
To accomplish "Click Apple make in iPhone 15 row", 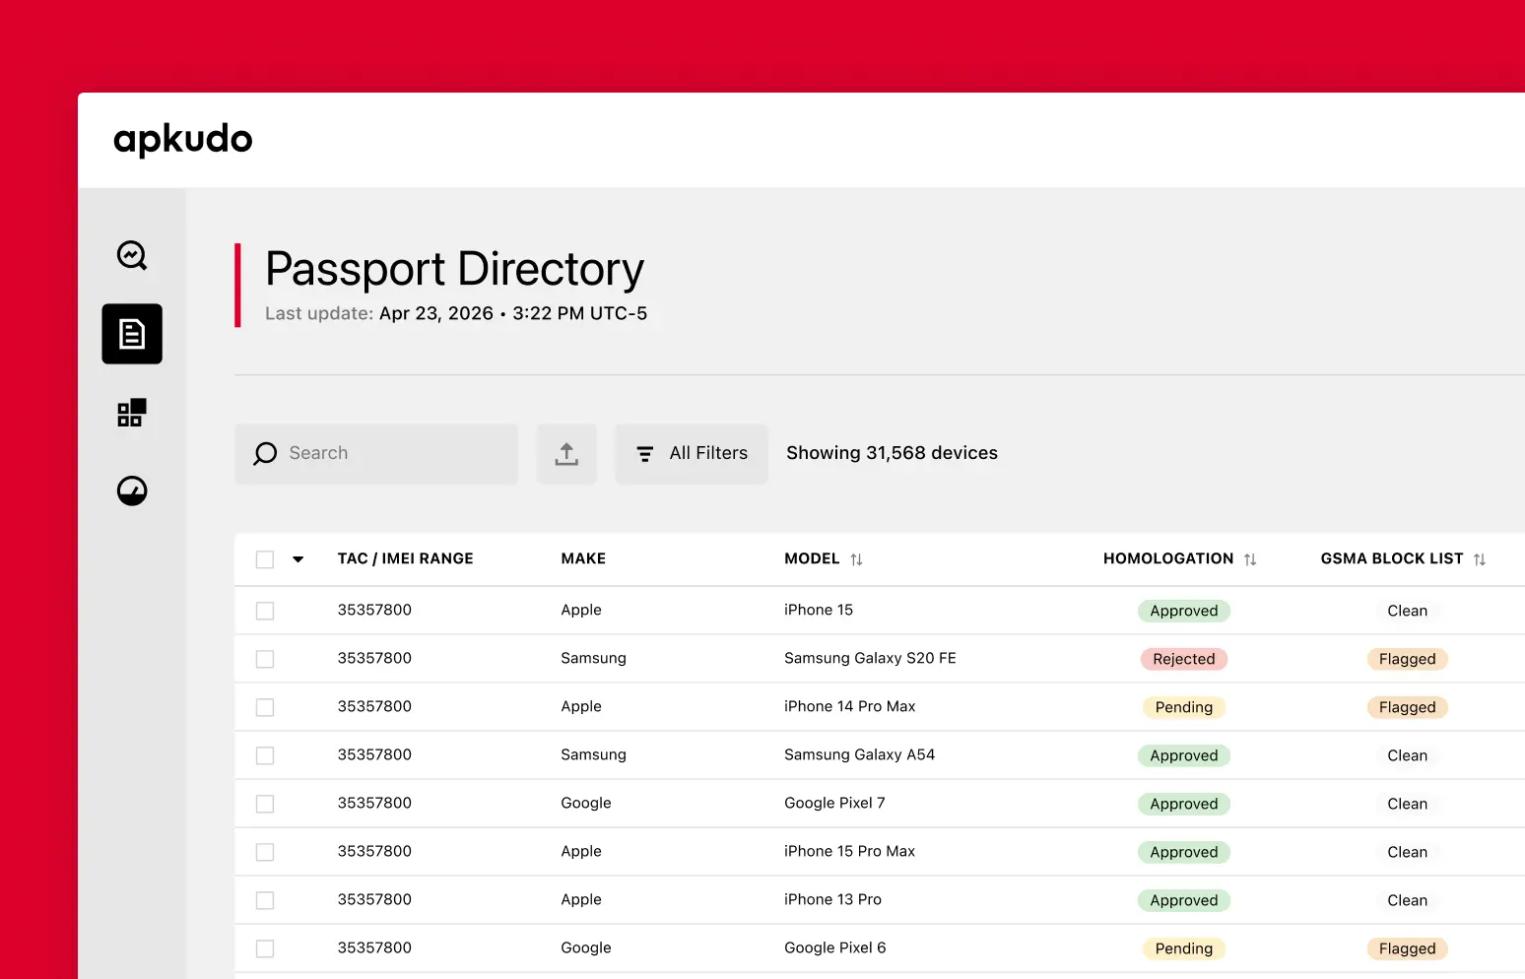I will [x=581, y=610].
